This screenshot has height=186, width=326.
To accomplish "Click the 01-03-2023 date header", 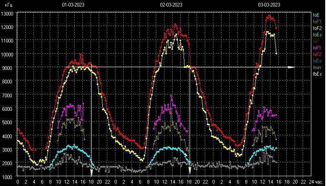I will click(x=73, y=5).
